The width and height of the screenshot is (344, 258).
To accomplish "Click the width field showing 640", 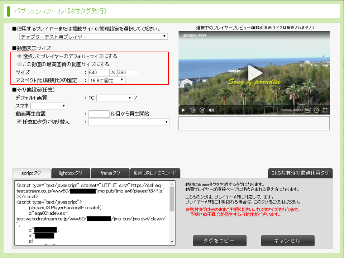I will [99, 72].
